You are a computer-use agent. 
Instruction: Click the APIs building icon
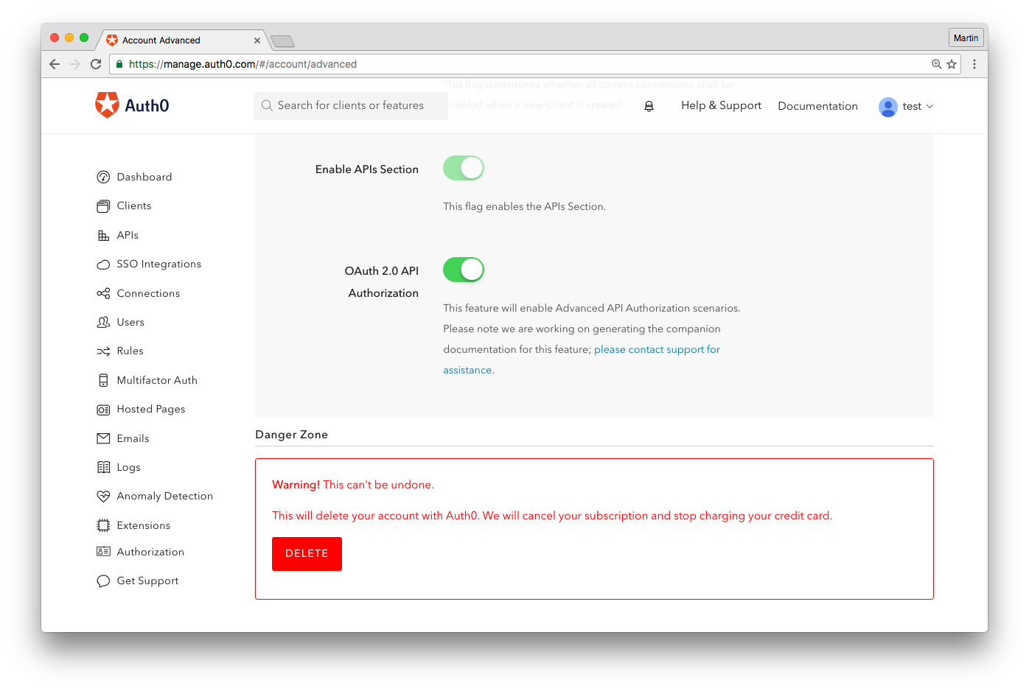click(103, 236)
